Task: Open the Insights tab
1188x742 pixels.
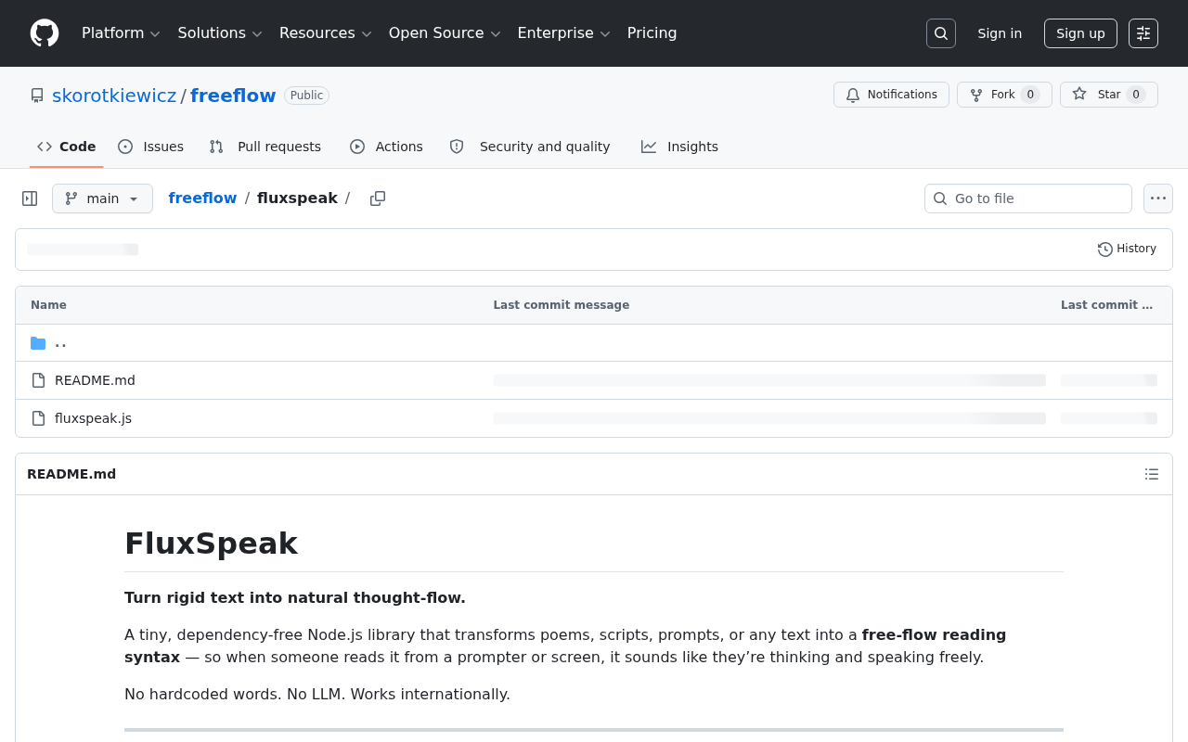Action: tap(679, 147)
